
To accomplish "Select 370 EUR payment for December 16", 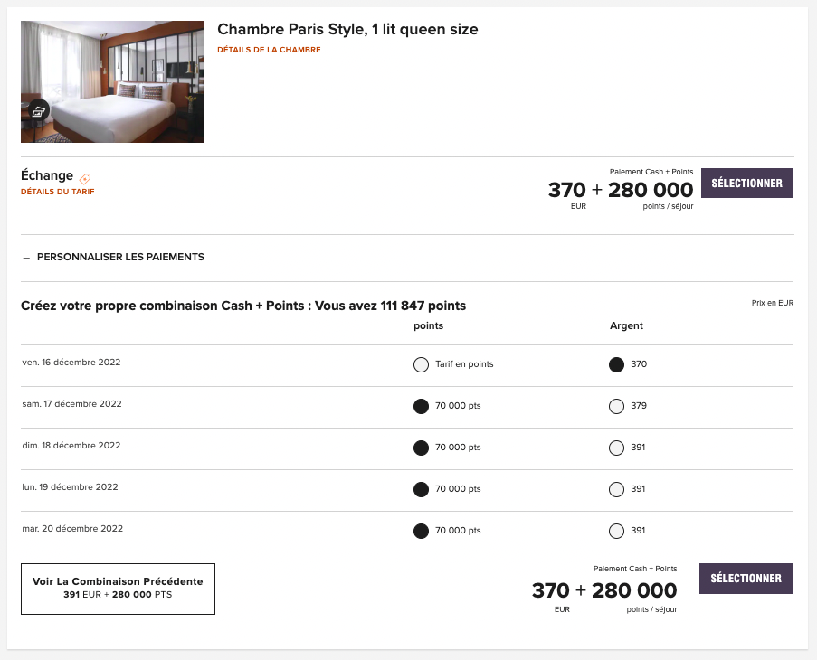I will [615, 364].
